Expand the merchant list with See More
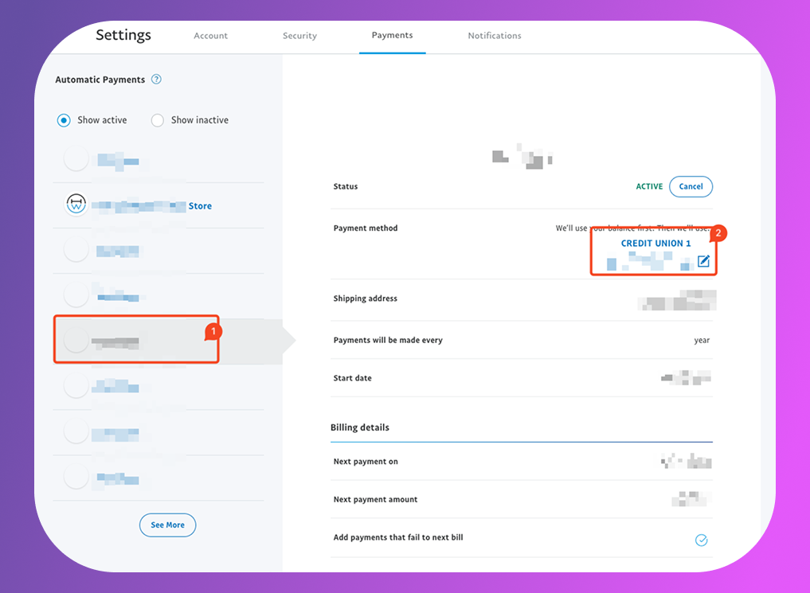This screenshot has width=810, height=593. pos(167,525)
